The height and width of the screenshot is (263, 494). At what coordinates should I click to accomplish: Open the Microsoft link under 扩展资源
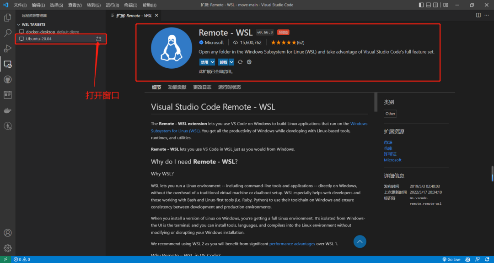click(x=392, y=160)
